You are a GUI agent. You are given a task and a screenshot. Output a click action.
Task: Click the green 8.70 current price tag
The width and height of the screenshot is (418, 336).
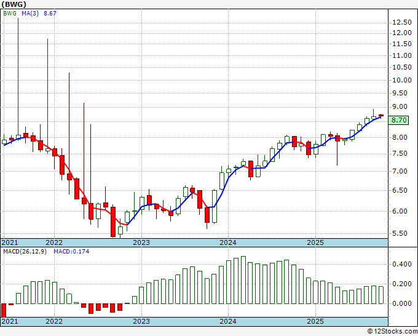(x=398, y=120)
